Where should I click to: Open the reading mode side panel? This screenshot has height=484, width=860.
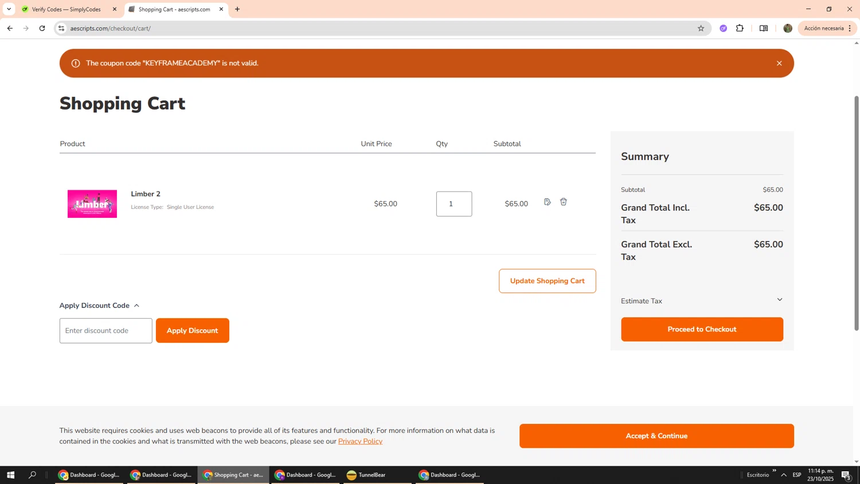pos(764,28)
